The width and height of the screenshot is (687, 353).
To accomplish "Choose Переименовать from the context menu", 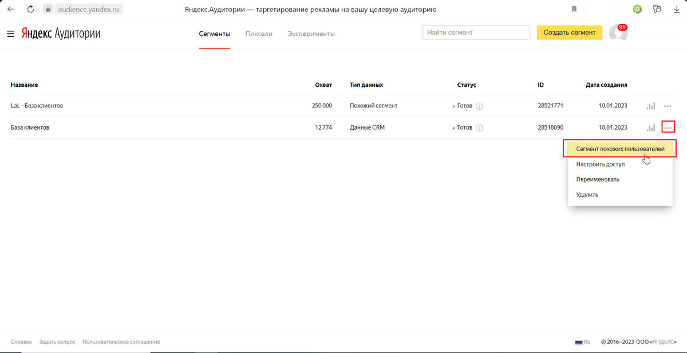I will point(620,179).
